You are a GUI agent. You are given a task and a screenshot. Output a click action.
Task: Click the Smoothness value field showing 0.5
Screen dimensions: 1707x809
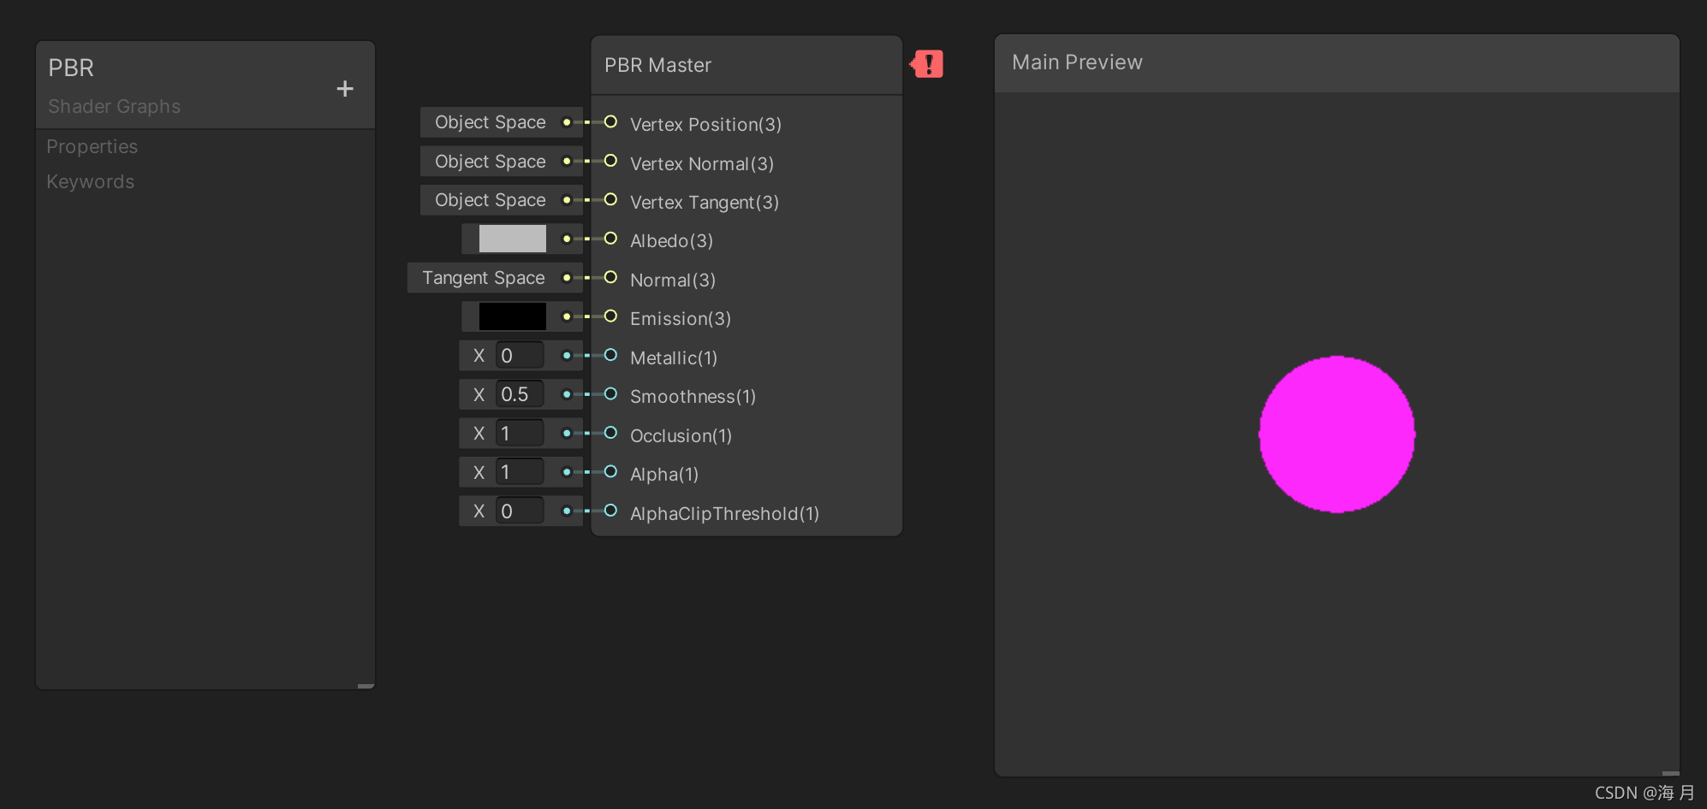519,393
